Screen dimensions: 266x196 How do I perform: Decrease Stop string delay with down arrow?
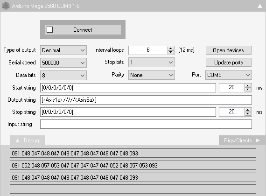(x=248, y=114)
